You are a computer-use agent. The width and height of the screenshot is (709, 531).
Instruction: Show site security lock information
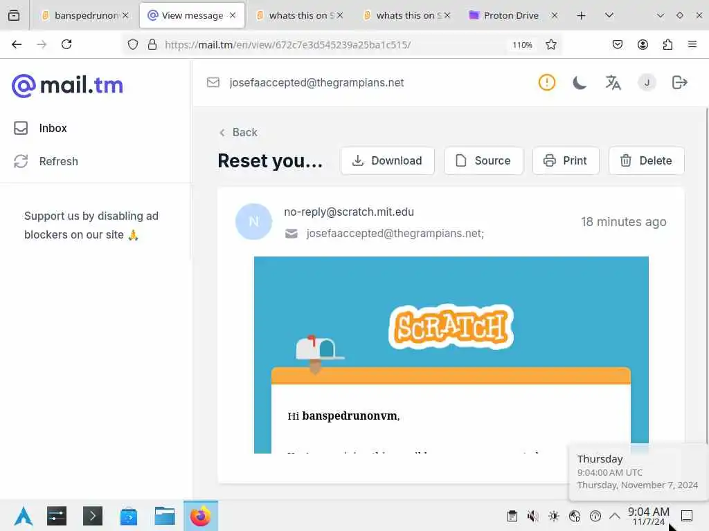(x=152, y=44)
